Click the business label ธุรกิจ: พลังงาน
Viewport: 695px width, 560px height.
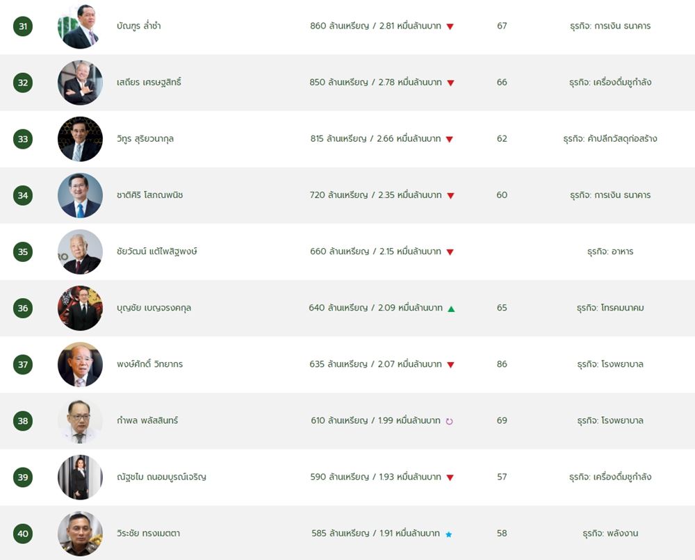pyautogui.click(x=610, y=534)
